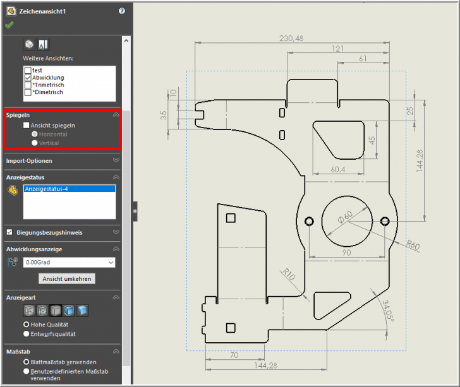The height and width of the screenshot is (387, 460).
Task: Select Hohe Qualität radio button
Action: [26, 324]
